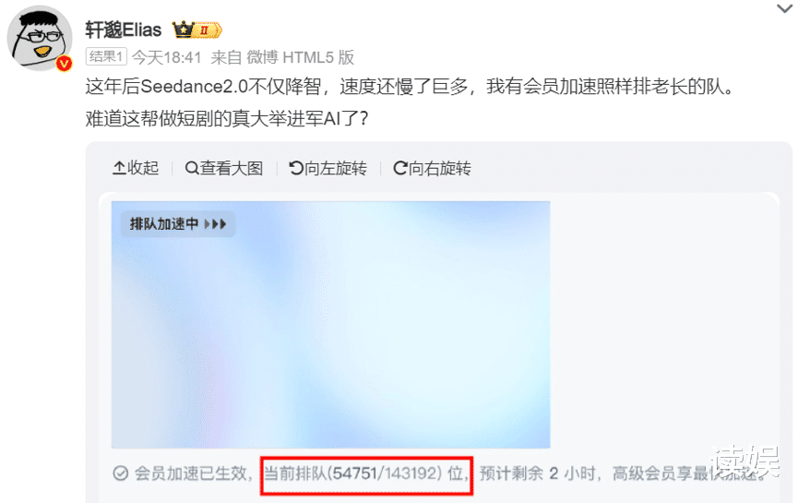Screen dimensions: 798x503
Task: Click the 今天18:41 timestamp
Action: point(167,57)
